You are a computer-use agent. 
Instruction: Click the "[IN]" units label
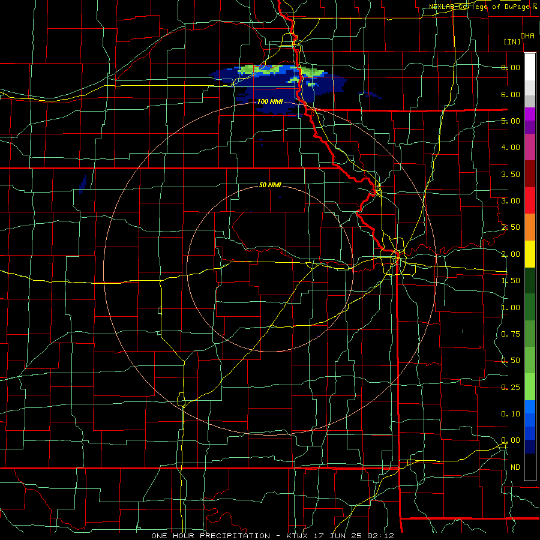tap(512, 41)
